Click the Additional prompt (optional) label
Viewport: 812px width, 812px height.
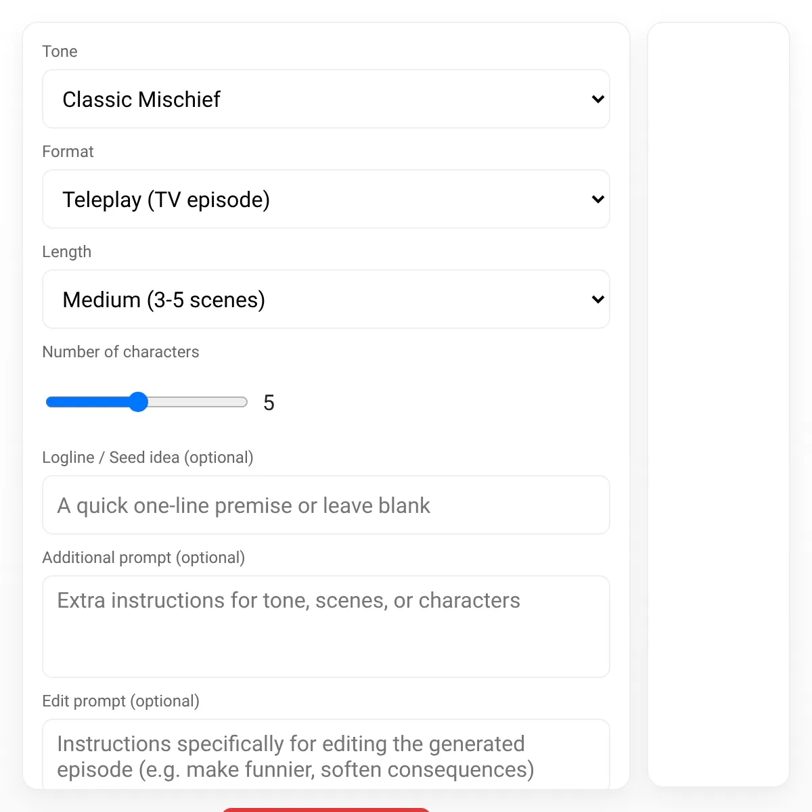coord(143,558)
